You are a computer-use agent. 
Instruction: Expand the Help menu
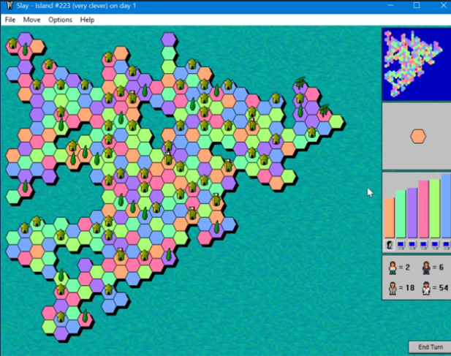87,20
